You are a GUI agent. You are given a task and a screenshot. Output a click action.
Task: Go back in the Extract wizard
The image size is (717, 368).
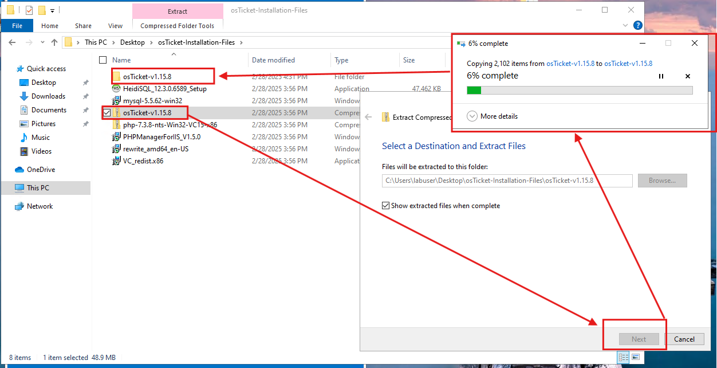coord(368,117)
